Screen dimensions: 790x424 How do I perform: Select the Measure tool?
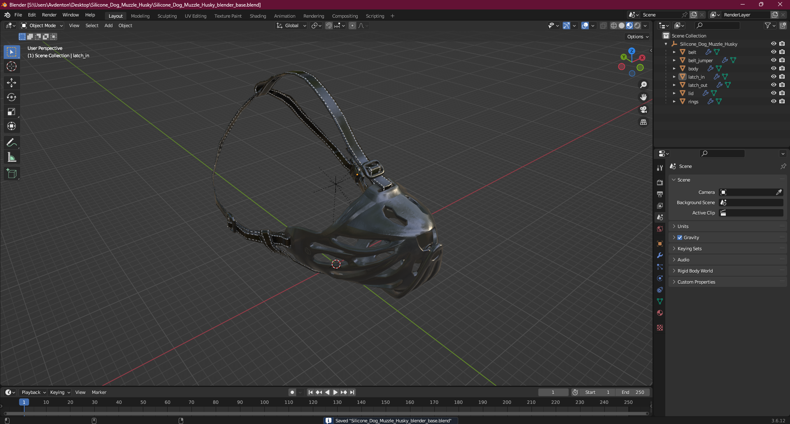coord(12,157)
